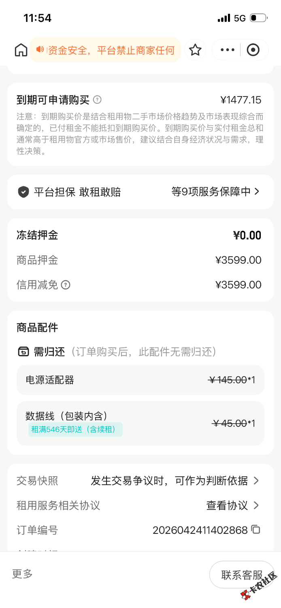Open the 更多 menu
This screenshot has height=608, width=281.
coord(22,574)
